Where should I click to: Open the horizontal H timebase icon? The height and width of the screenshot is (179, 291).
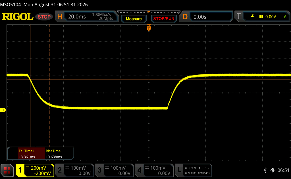click(60, 17)
